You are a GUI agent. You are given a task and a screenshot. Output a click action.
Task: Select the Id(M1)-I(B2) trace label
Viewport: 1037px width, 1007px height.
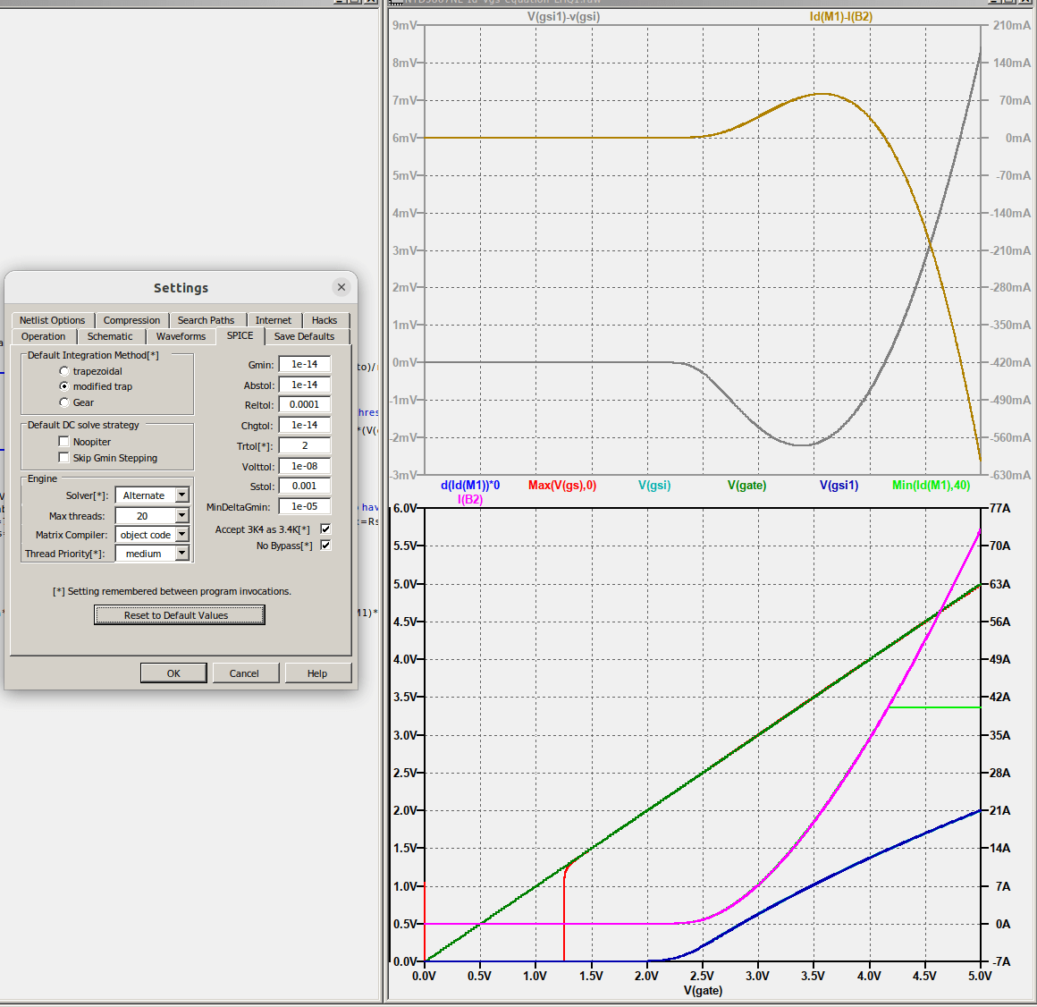click(840, 16)
